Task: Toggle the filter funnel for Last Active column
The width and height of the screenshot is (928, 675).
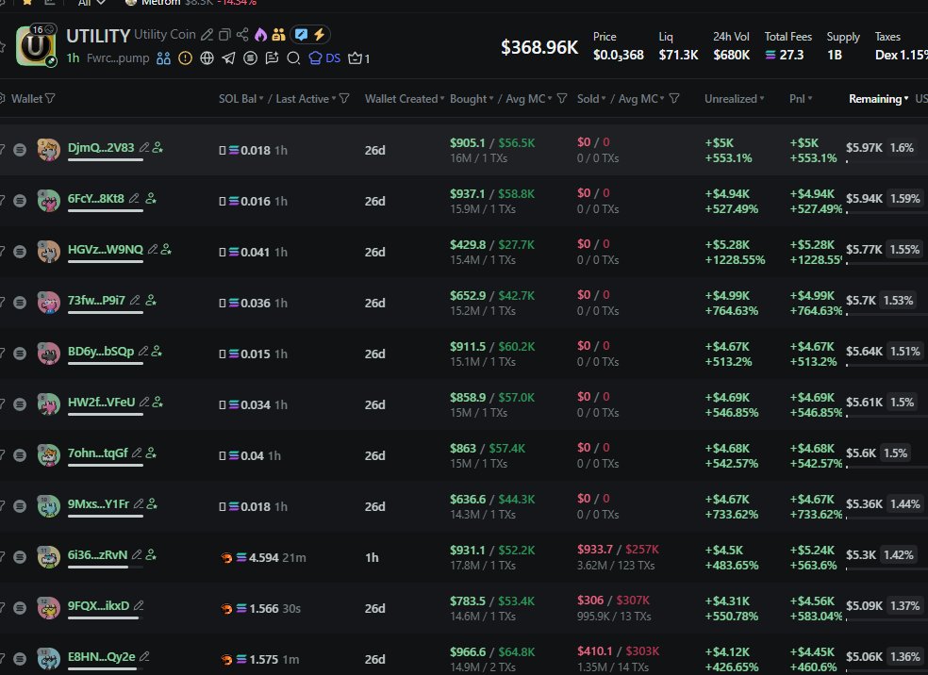Action: 344,99
